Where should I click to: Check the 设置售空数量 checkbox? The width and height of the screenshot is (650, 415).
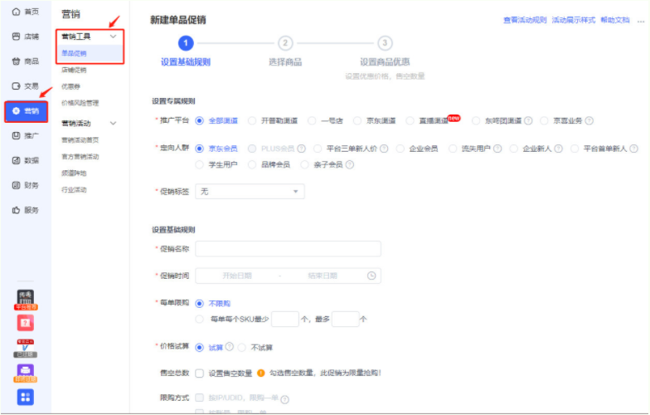point(199,373)
